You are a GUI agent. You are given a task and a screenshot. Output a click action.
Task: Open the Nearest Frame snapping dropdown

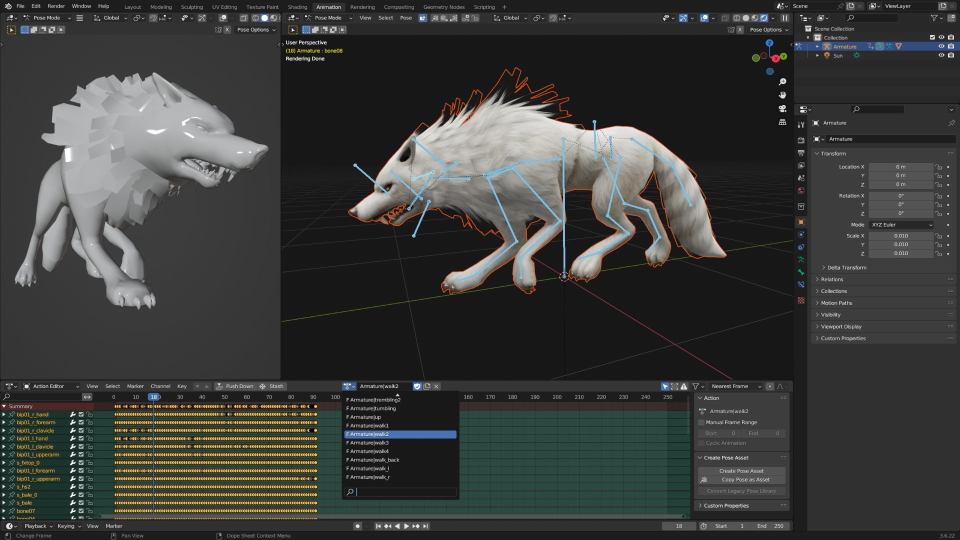pos(736,386)
